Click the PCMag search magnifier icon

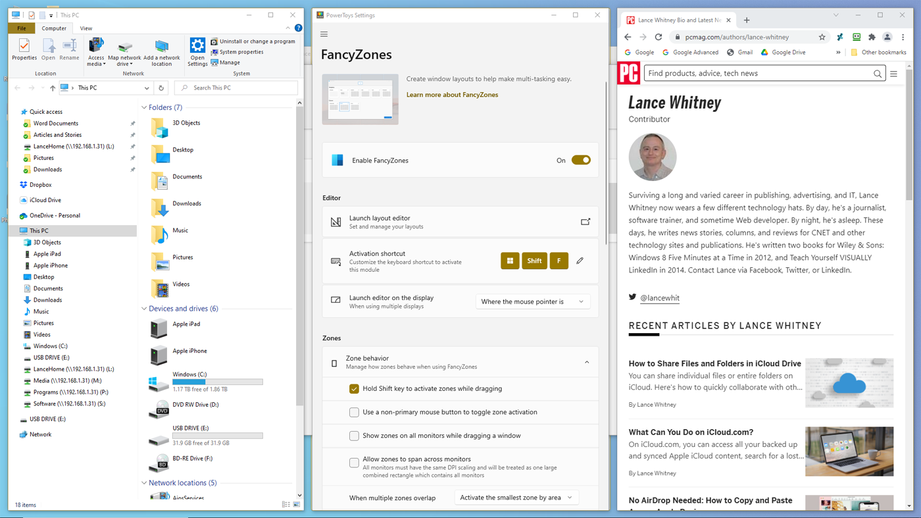tap(877, 74)
